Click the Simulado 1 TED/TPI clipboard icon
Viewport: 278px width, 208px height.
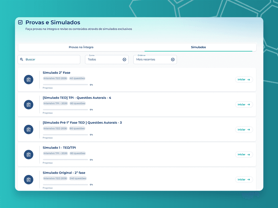28,155
